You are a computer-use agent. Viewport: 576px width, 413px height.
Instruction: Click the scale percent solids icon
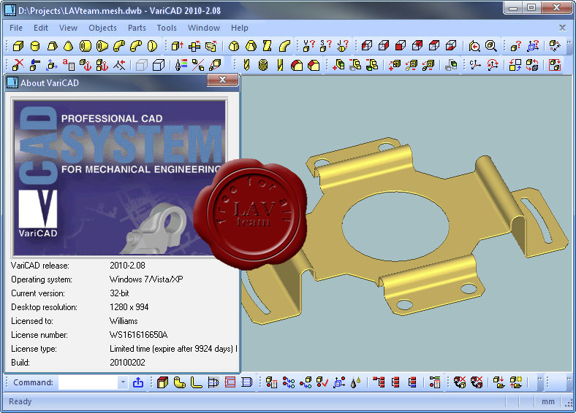click(198, 65)
